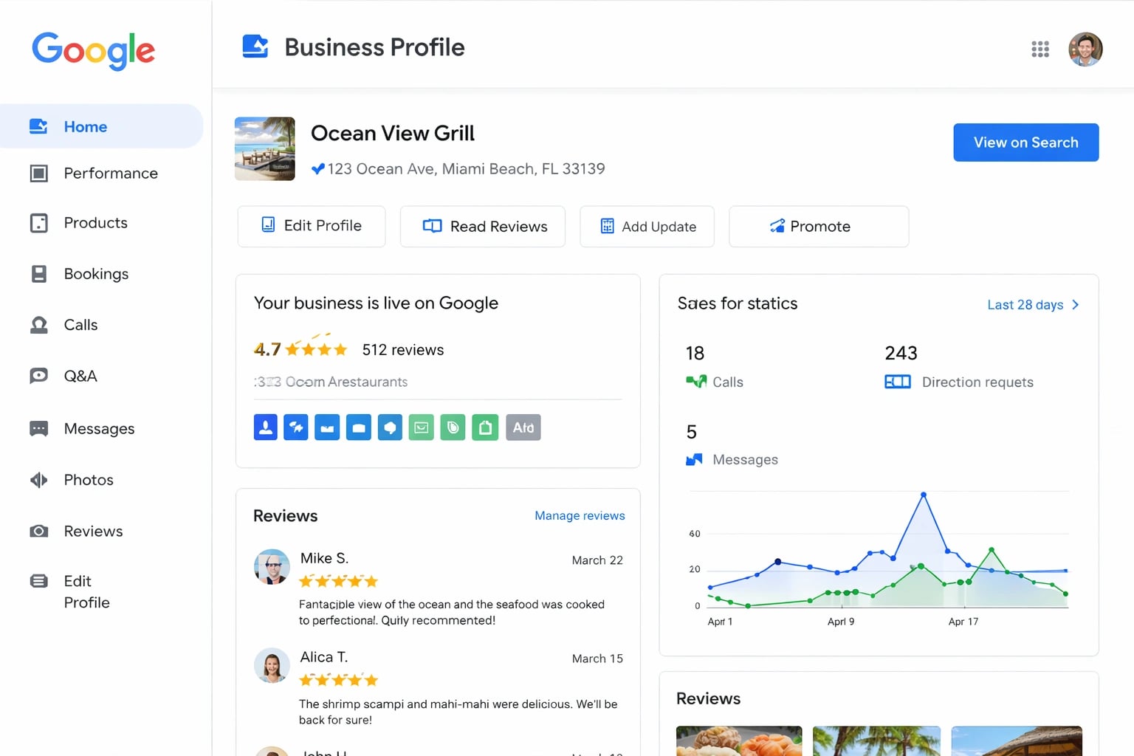Image resolution: width=1134 pixels, height=756 pixels.
Task: Open the user profile avatar menu
Action: (x=1085, y=49)
